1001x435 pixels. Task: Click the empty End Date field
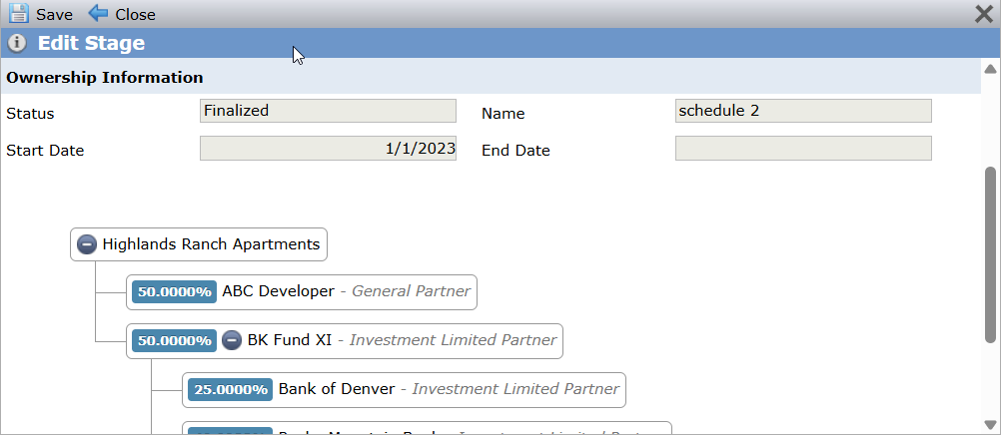pos(803,149)
